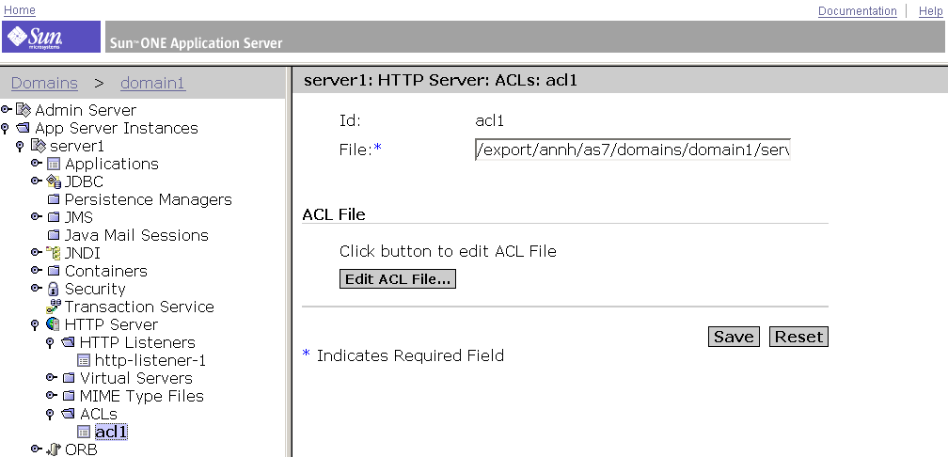Select the server1 tree label
Screen dimensions: 948x457
pyautogui.click(x=77, y=147)
